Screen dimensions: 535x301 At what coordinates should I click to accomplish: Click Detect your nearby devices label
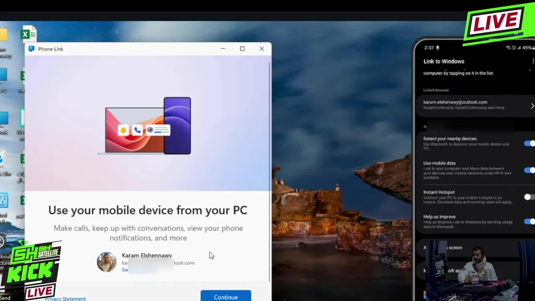pyautogui.click(x=450, y=138)
